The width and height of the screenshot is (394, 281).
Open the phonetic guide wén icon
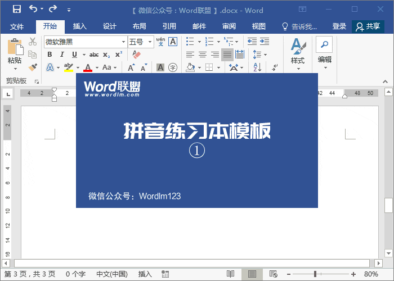tap(160, 42)
